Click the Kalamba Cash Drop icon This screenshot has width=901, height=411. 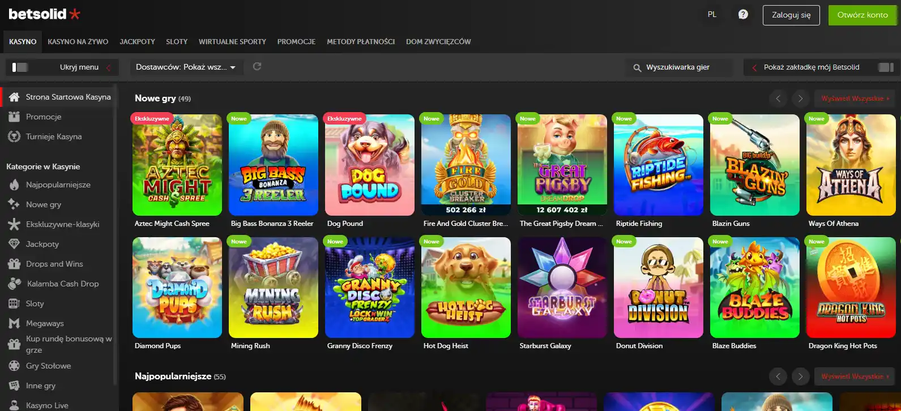point(15,284)
